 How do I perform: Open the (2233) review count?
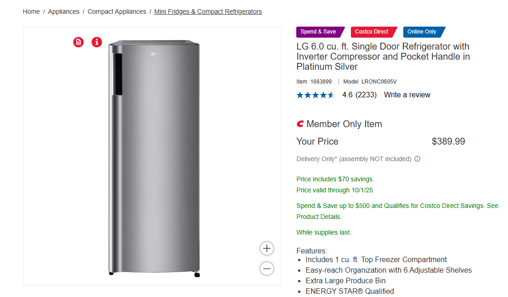pos(366,95)
